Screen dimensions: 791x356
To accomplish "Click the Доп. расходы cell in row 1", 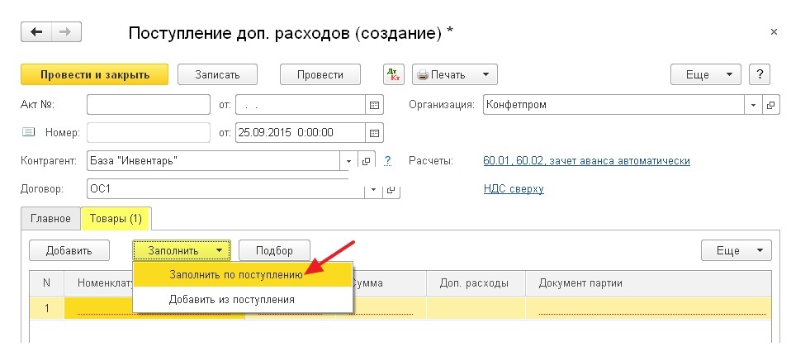I will 476,308.
